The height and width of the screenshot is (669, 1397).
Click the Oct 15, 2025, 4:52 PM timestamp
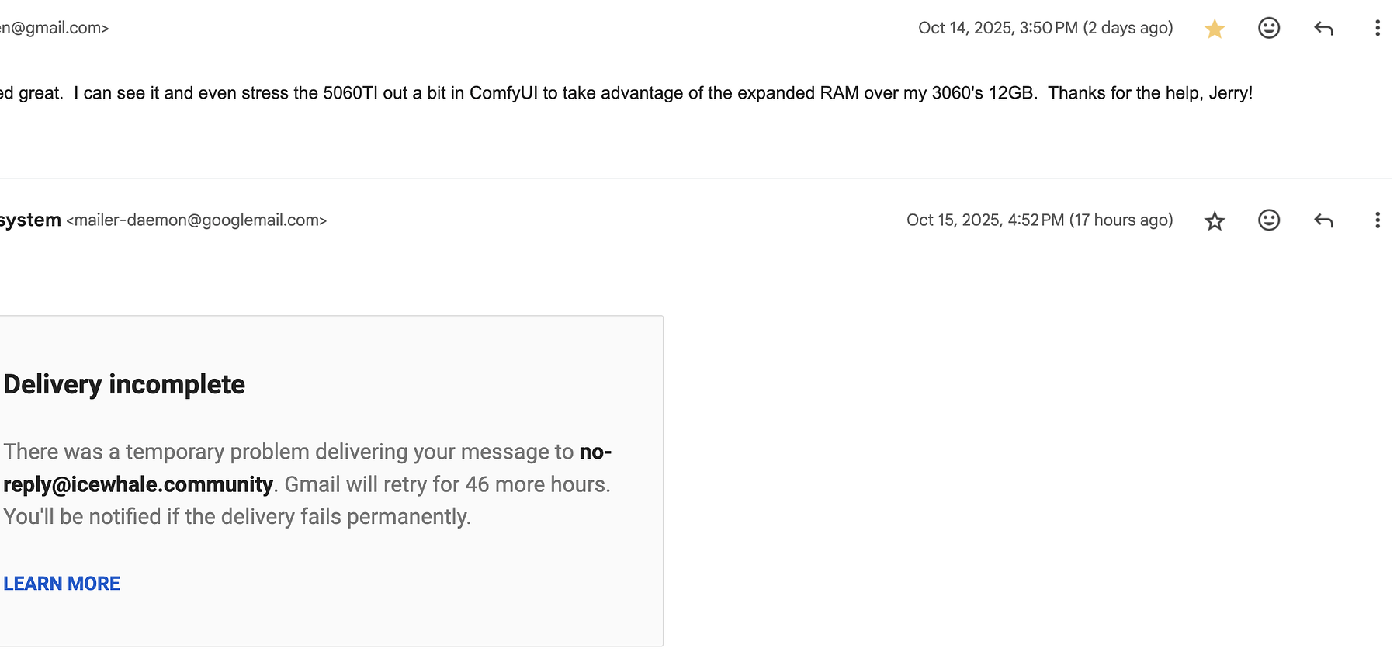1039,220
